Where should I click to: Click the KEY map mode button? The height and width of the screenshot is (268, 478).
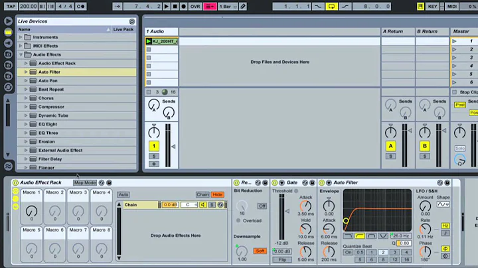click(x=432, y=7)
